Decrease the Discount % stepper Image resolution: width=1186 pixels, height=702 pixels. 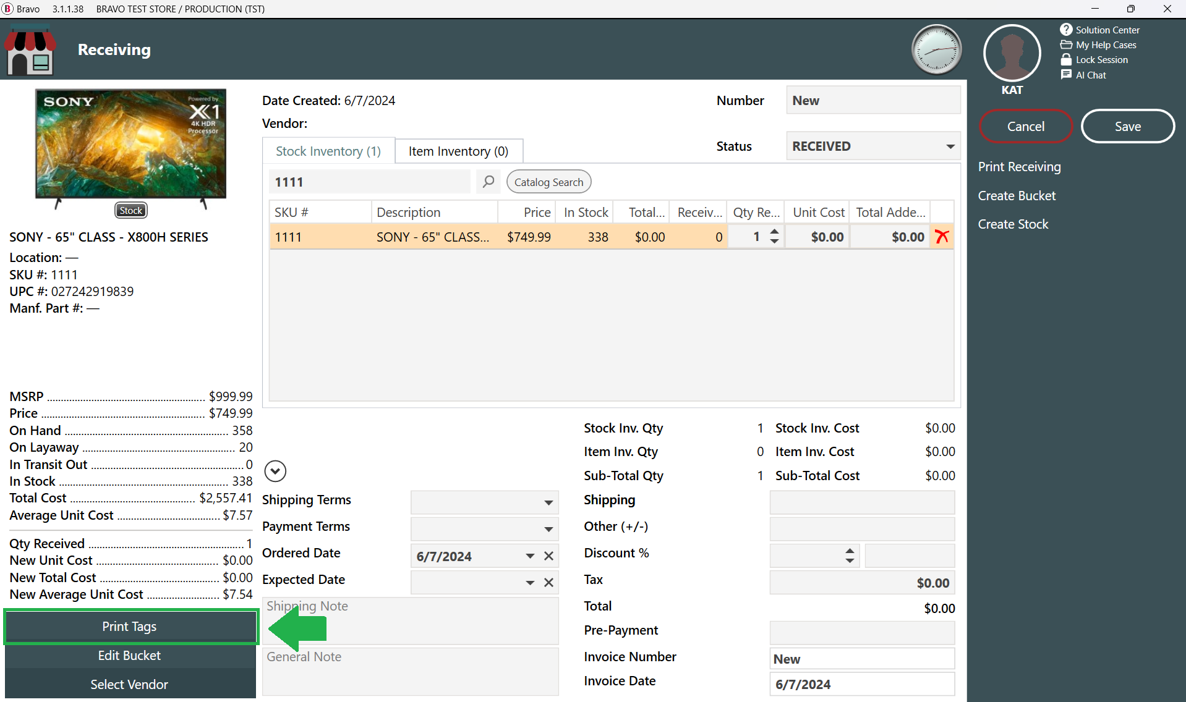[850, 560]
